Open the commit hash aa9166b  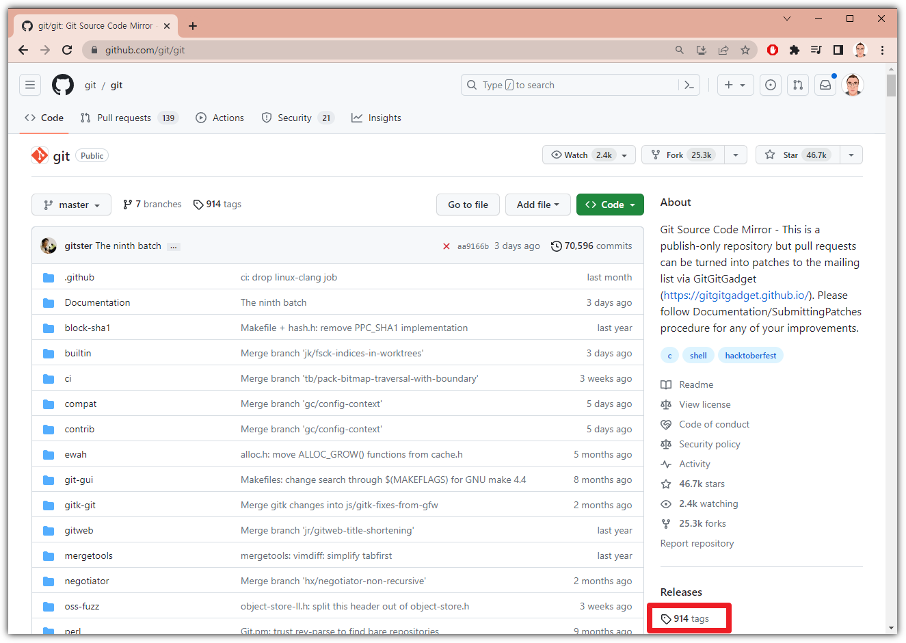pos(473,246)
